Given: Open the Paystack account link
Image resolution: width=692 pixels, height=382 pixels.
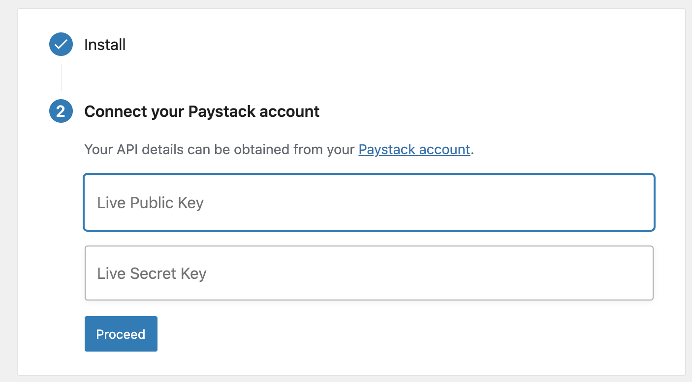Looking at the screenshot, I should coord(414,149).
